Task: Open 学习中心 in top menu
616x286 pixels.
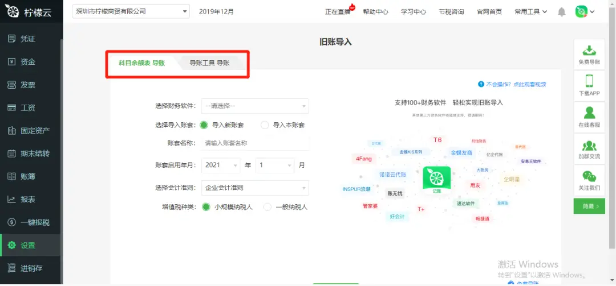Action: click(414, 12)
